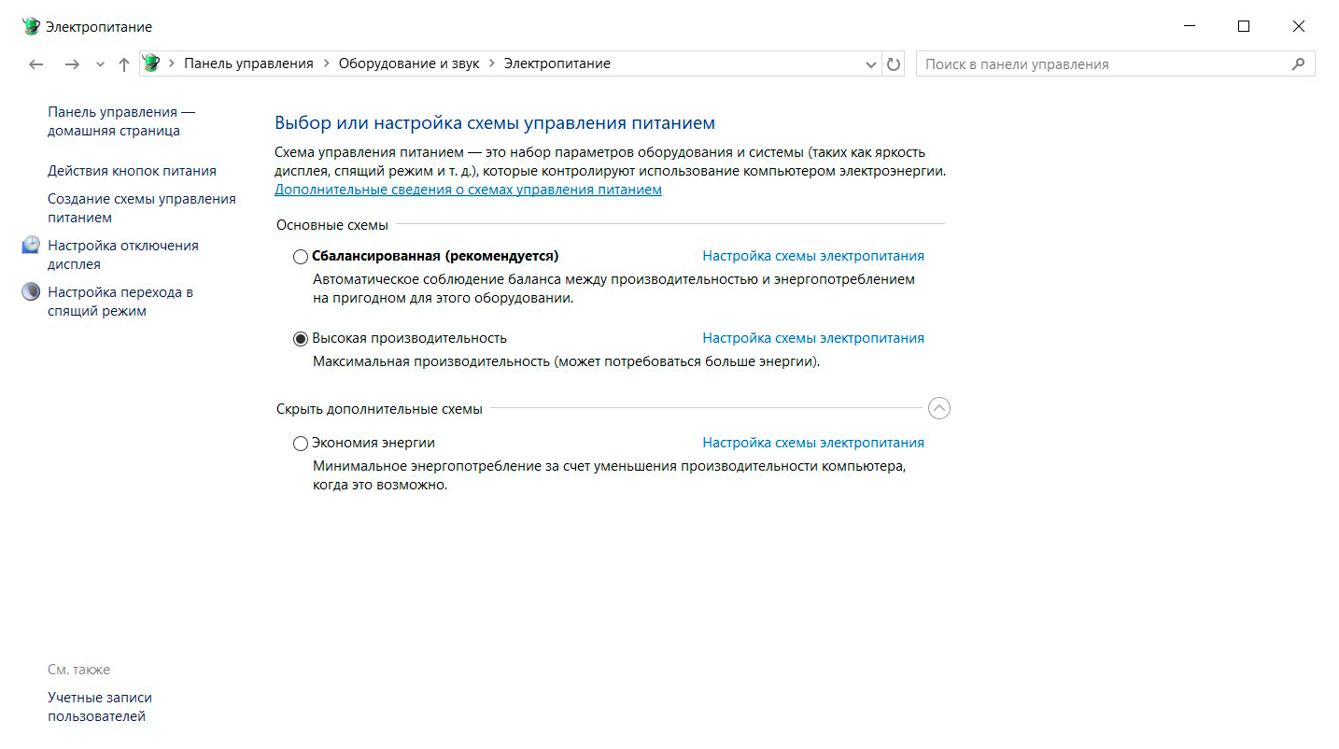Viewport: 1339px width, 749px height.
Task: Click the display-off clock icon in sidebar
Action: [x=32, y=246]
